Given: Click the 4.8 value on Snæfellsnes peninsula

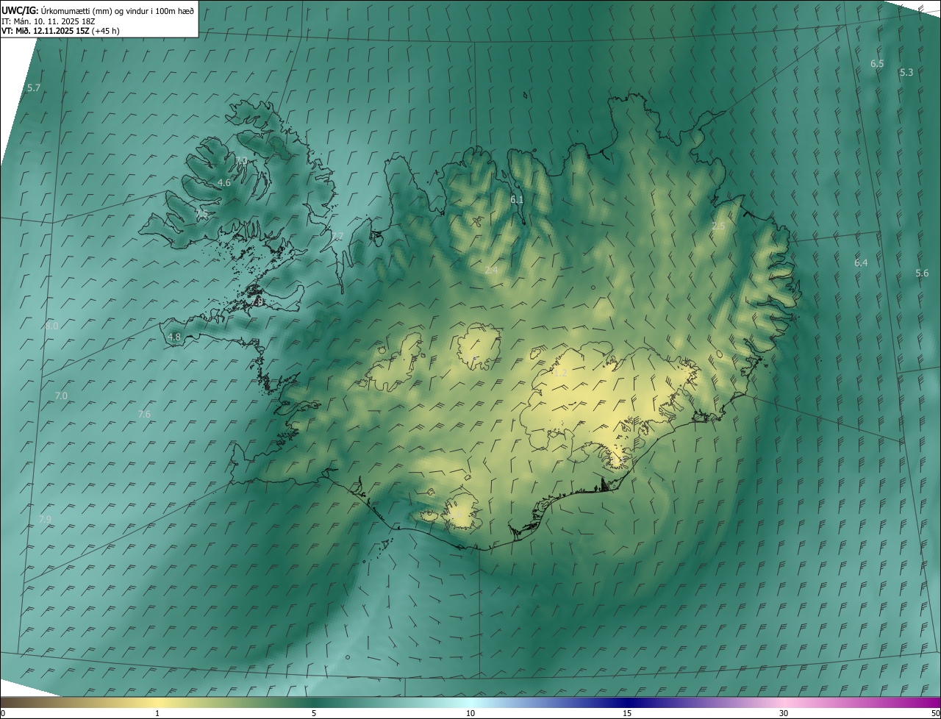Looking at the screenshot, I should tap(174, 337).
